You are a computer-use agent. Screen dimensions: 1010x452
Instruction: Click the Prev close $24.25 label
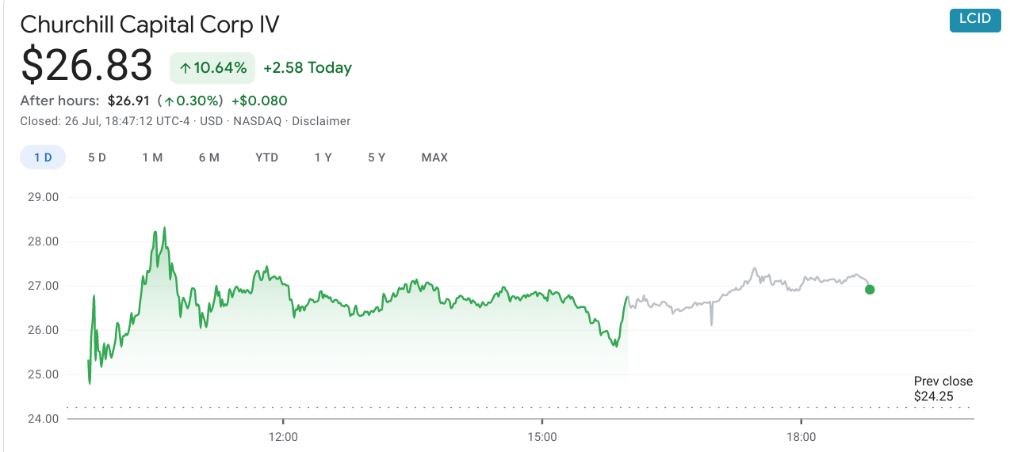coord(943,389)
